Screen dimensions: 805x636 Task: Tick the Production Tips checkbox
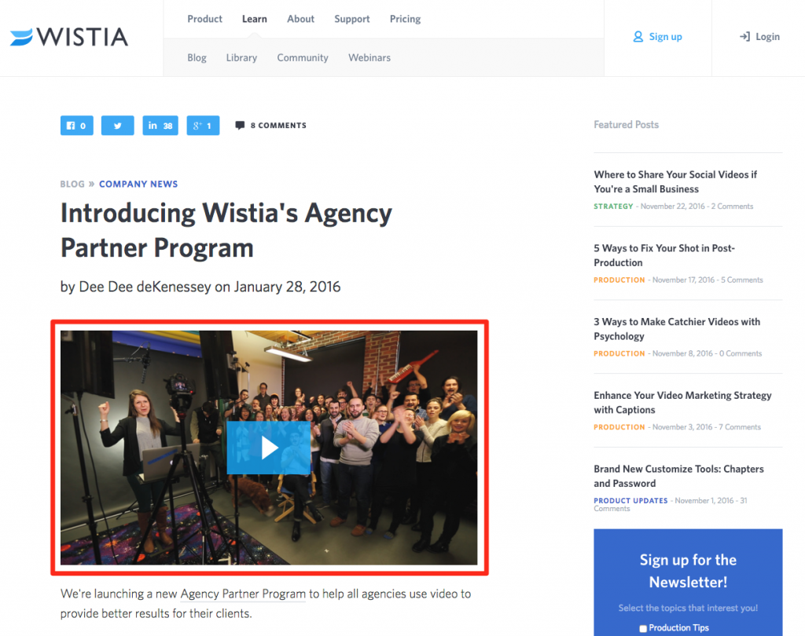coord(643,629)
